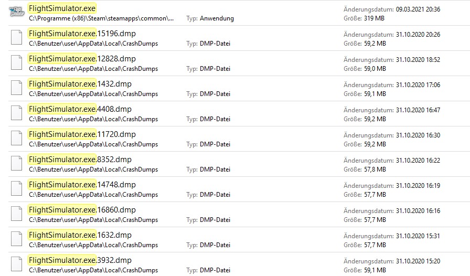Viewport: 470px width, 276px height.
Task: Click the Steam steamapps common path text
Action: click(101, 18)
